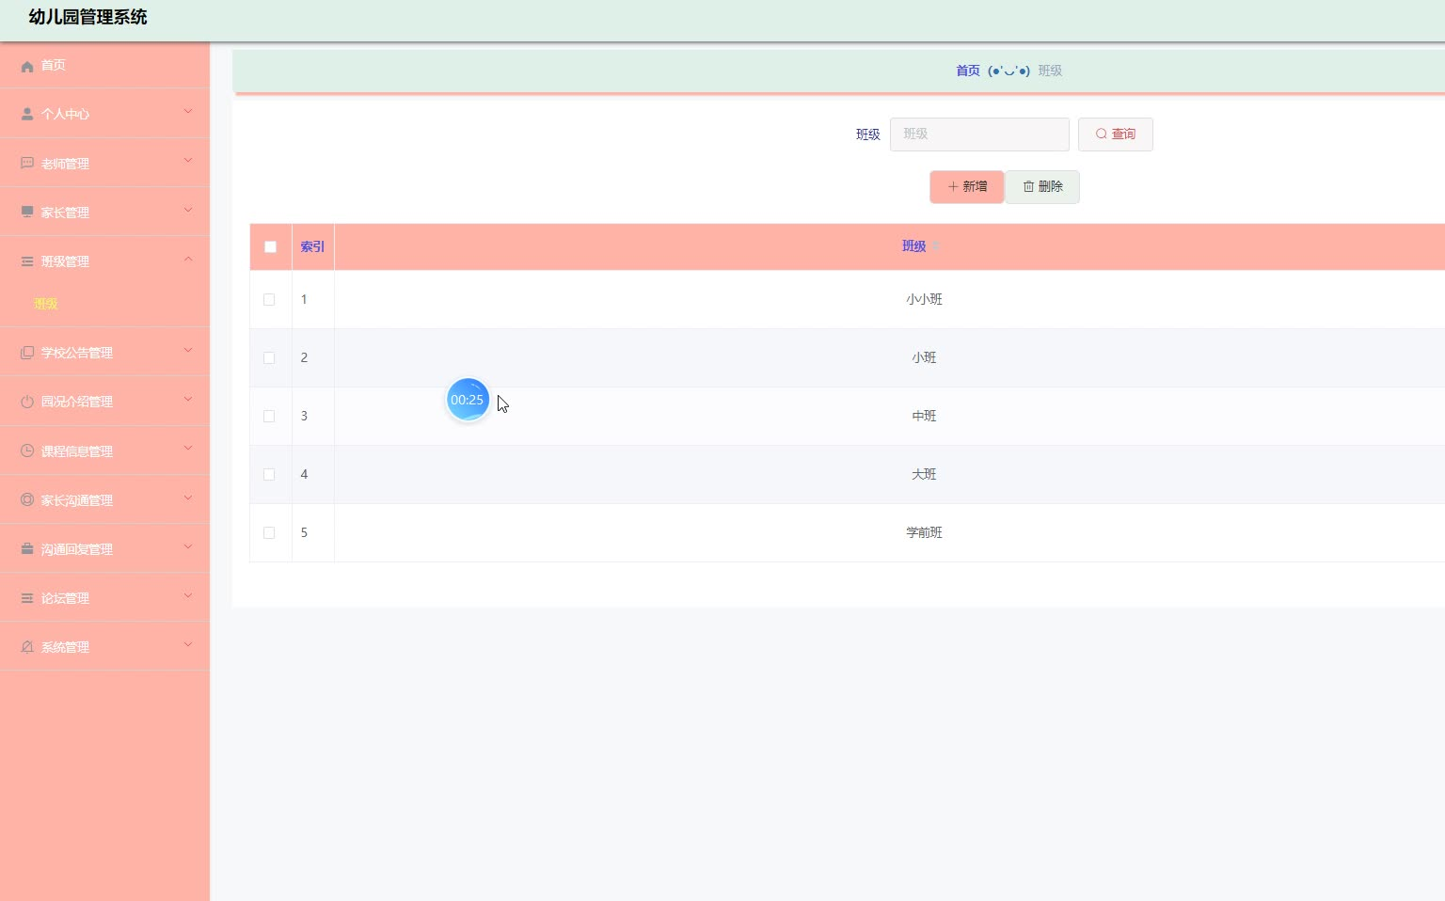Expand the 家长管理 chevron
Image resolution: width=1445 pixels, height=901 pixels.
pos(188,210)
